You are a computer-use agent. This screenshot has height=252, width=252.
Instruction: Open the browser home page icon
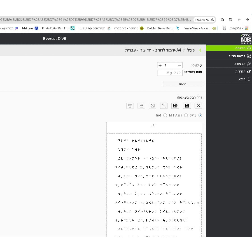tap(222, 20)
